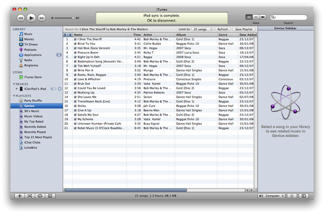Eject iClarified's iPod
Screen dimensions: 324x214
pos(59,89)
